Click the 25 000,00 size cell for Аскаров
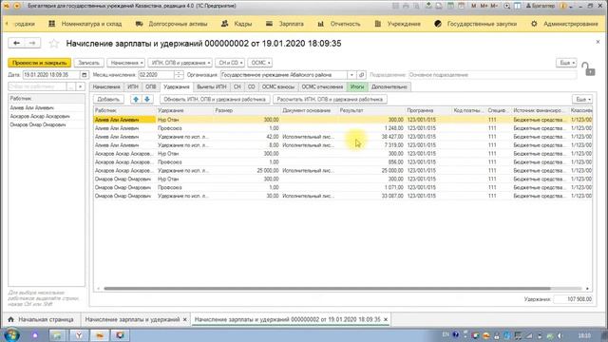The width and height of the screenshot is (608, 342). (x=247, y=171)
